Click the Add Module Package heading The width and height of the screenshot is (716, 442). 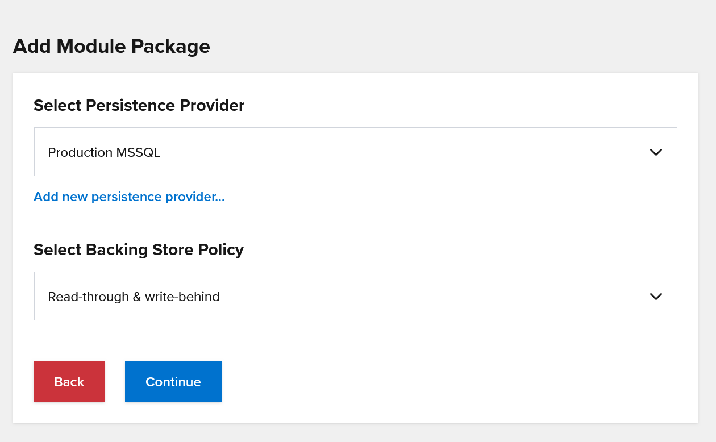tap(111, 46)
